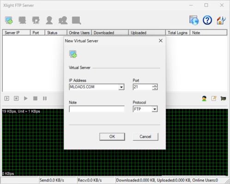Screen dimensions: 230x184
Task: Open the Protocol dropdown showing FTP
Action: click(x=145, y=109)
